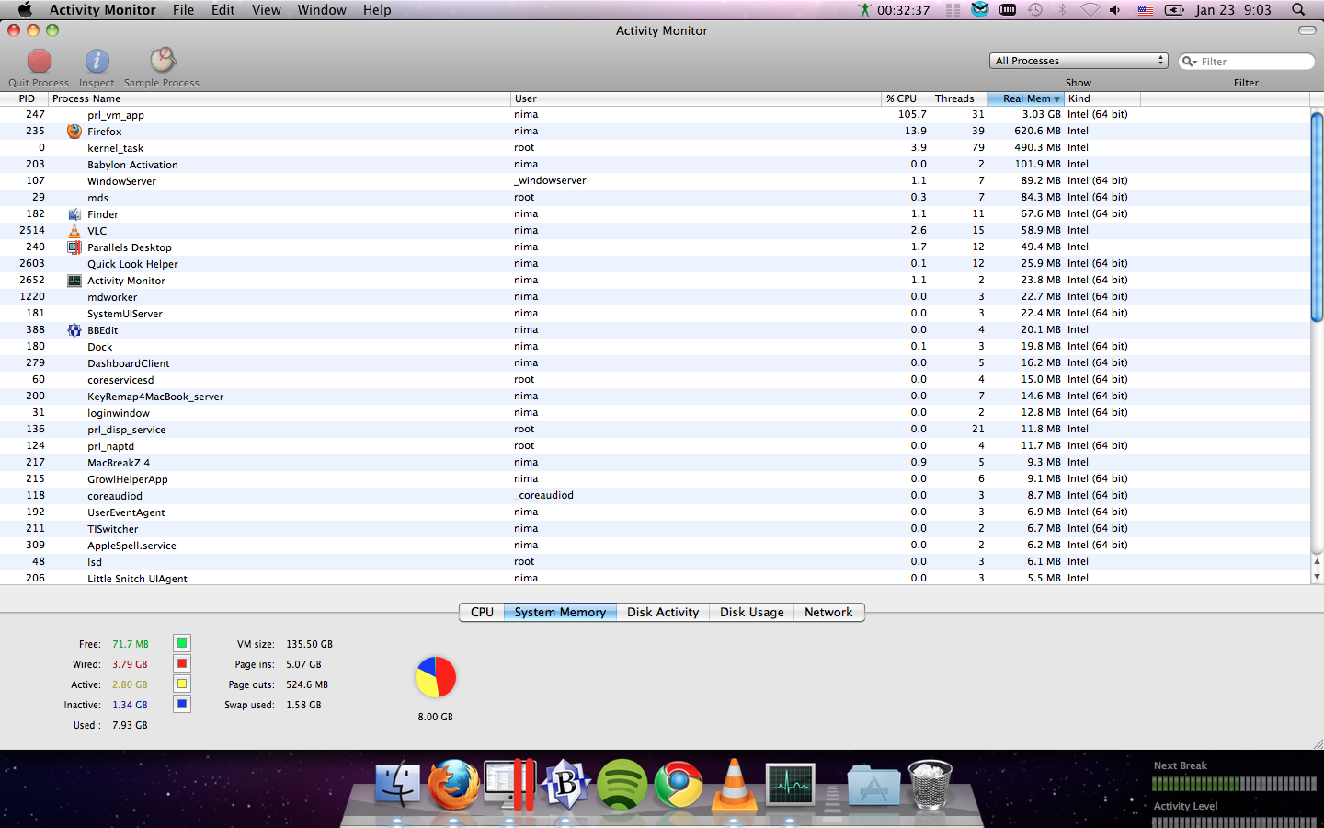Select the Firefox icon in the process list
1324x828 pixels.
[74, 132]
